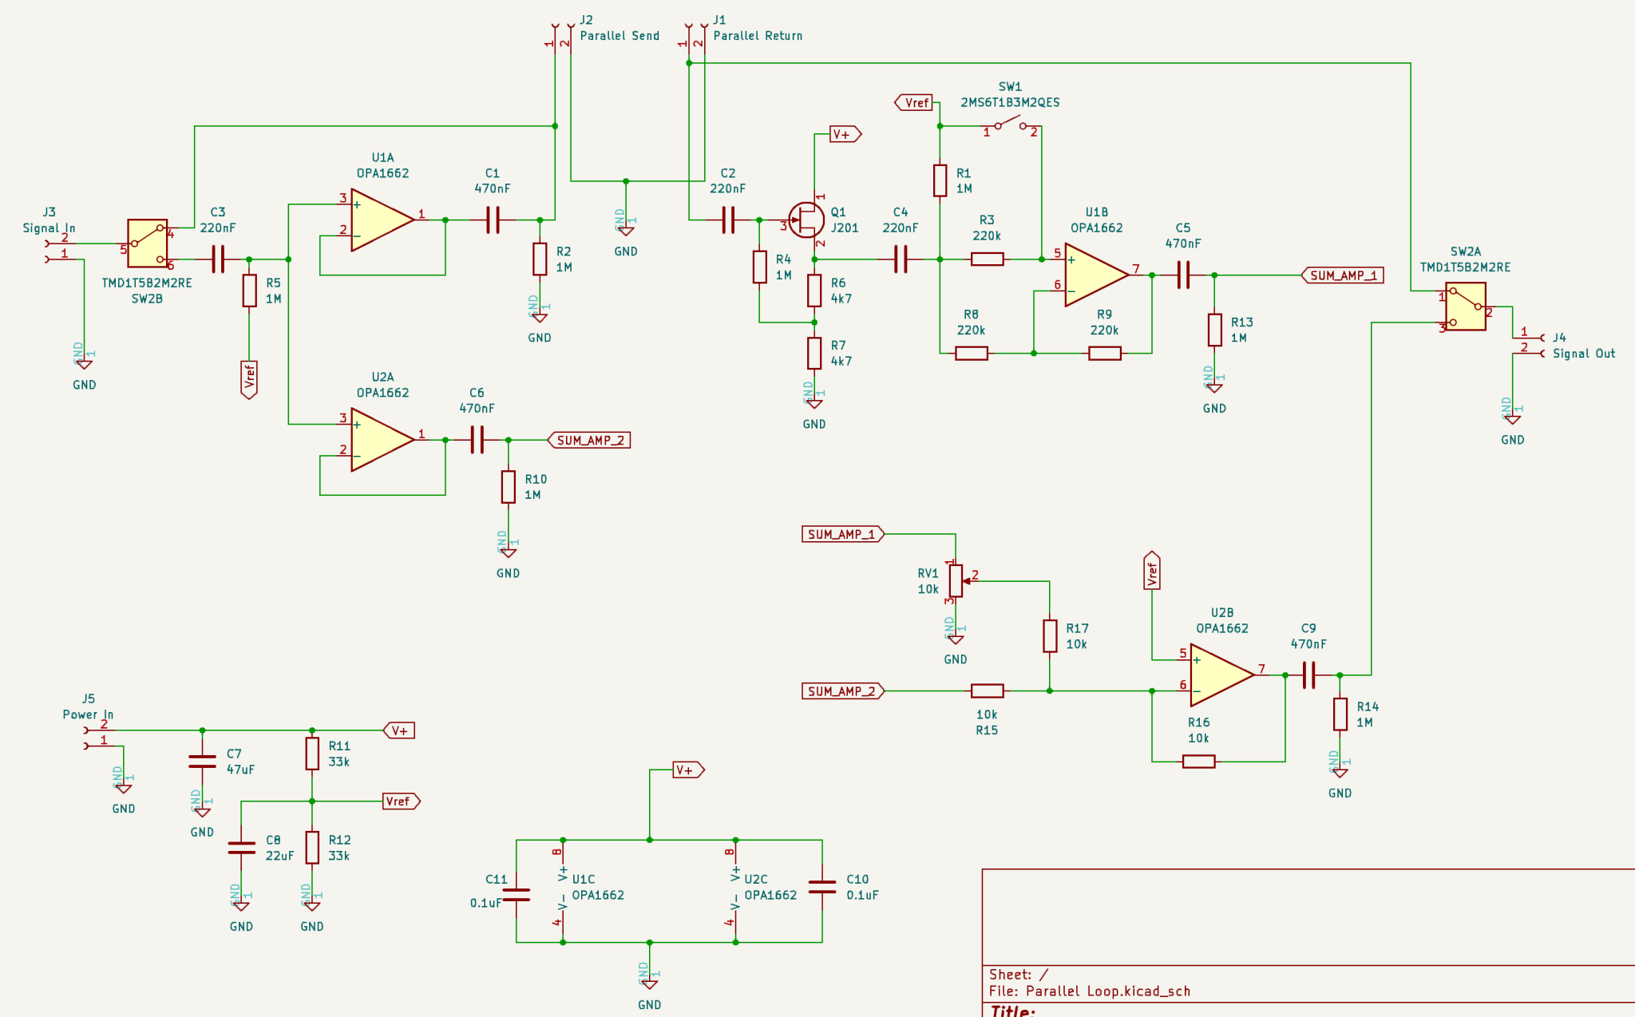Select the U2A OPA1662 op-amp symbol
1635x1017 pixels.
[x=382, y=439]
